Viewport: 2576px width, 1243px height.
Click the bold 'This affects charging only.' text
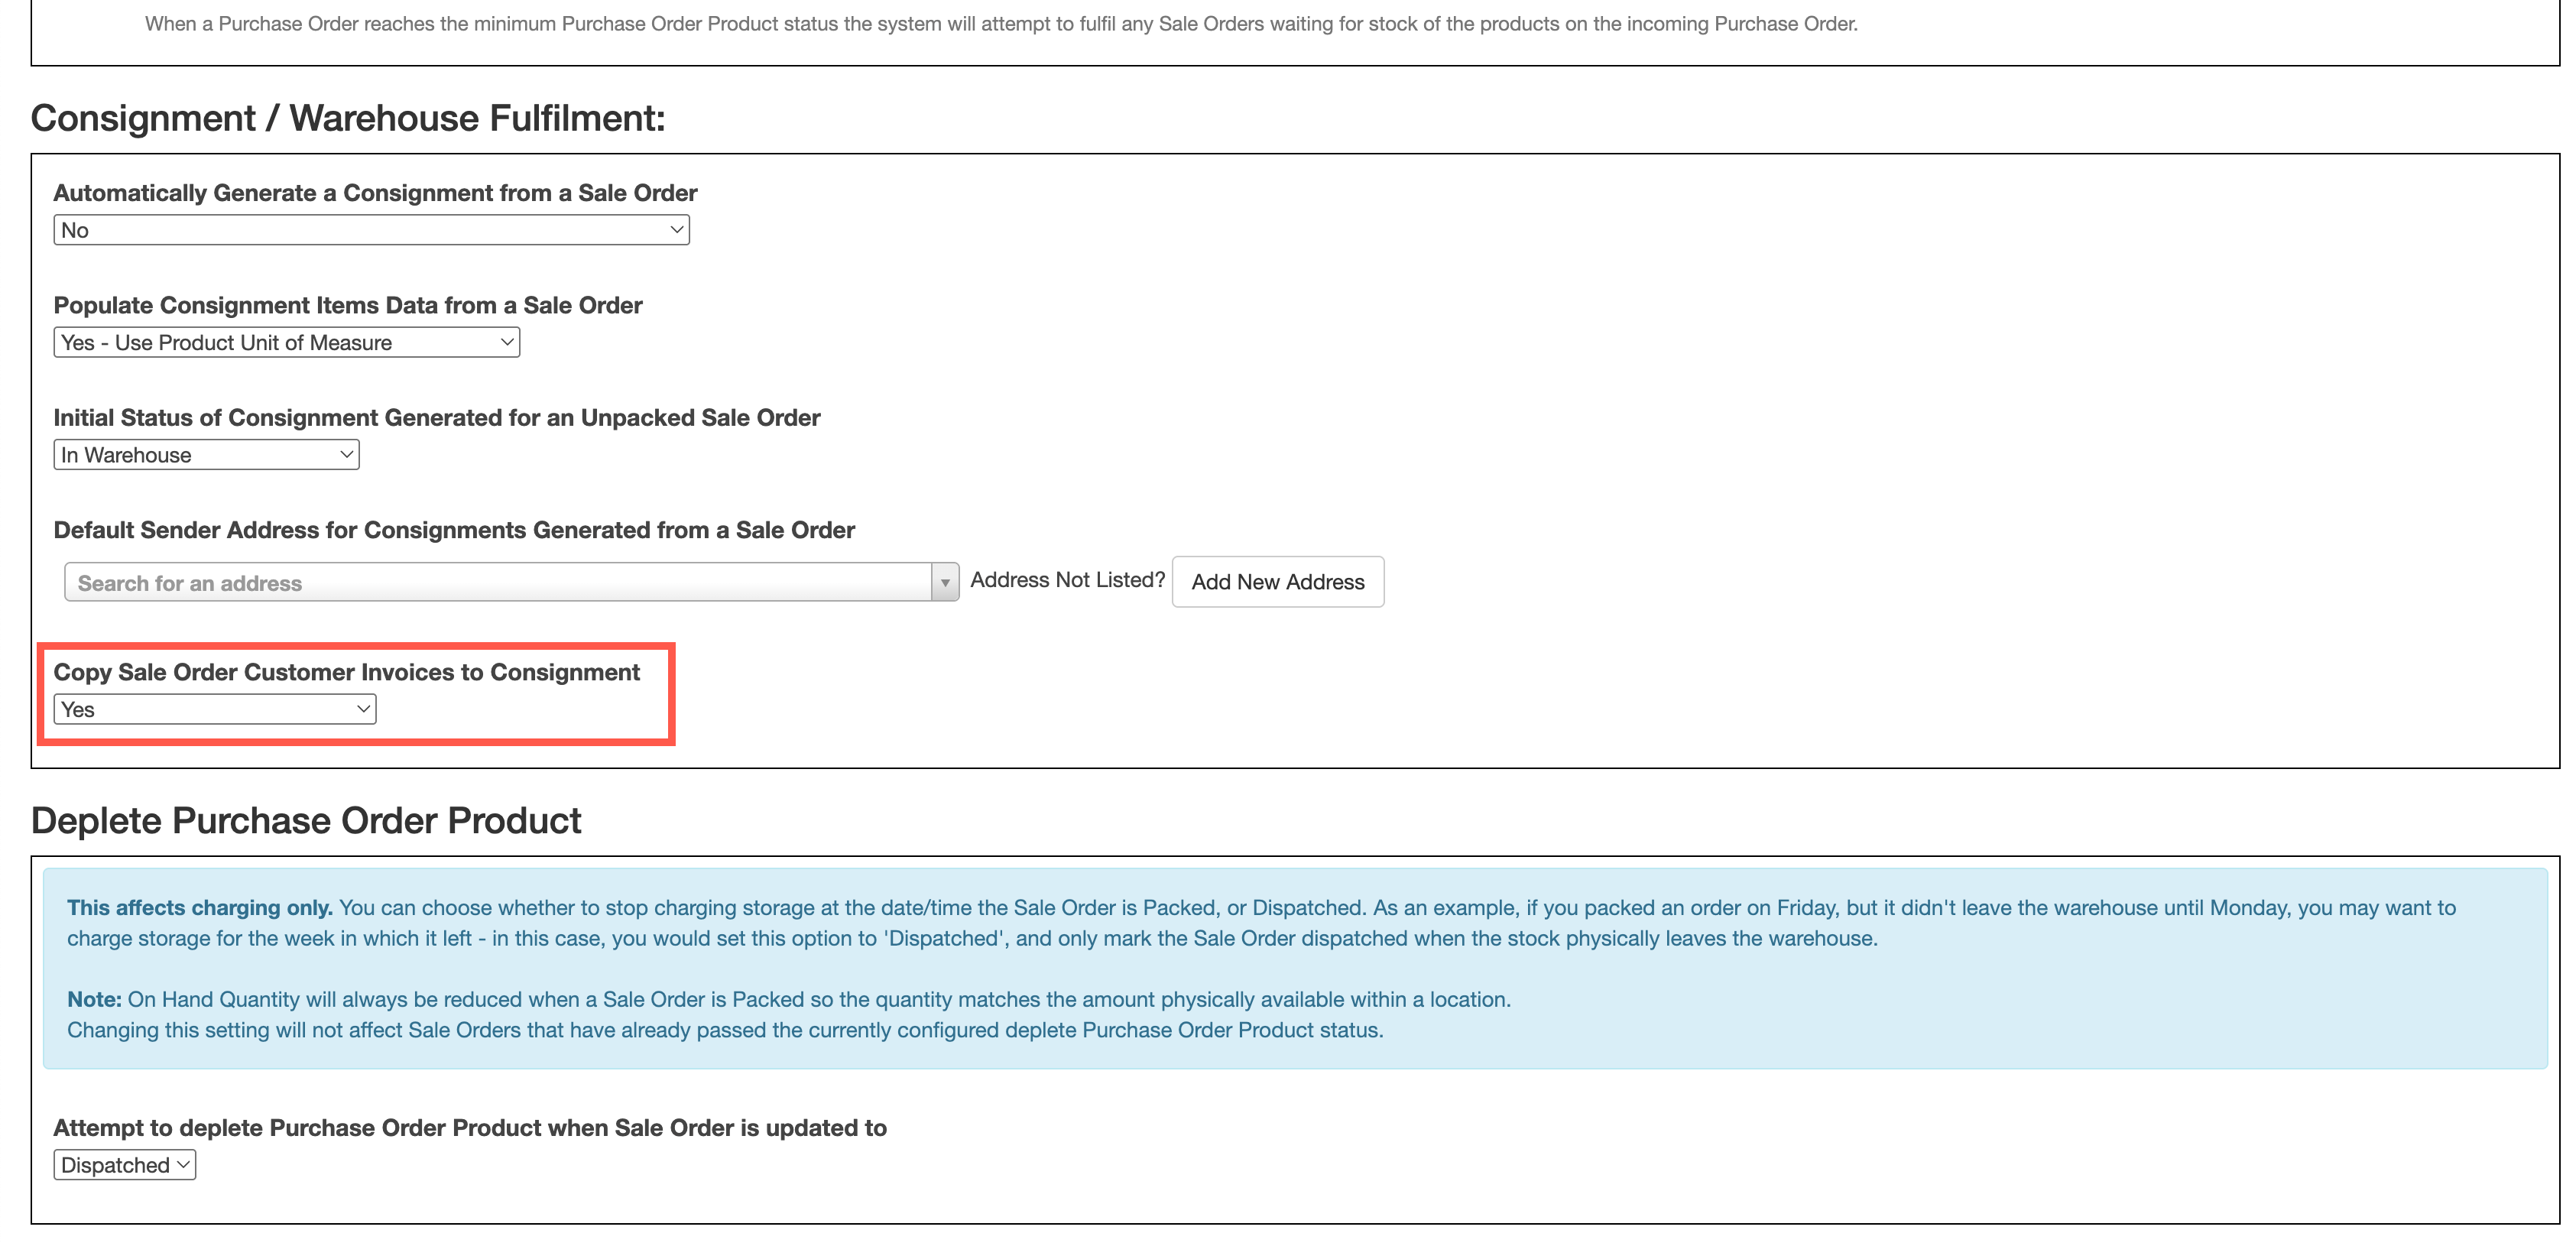199,908
